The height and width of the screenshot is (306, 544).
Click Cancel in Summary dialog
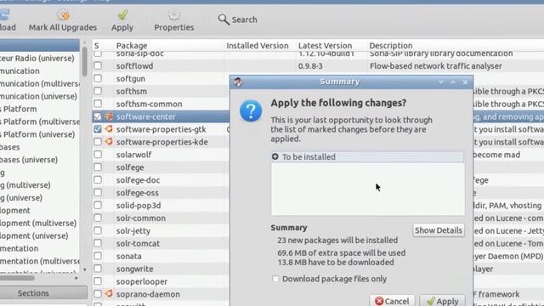pyautogui.click(x=392, y=300)
